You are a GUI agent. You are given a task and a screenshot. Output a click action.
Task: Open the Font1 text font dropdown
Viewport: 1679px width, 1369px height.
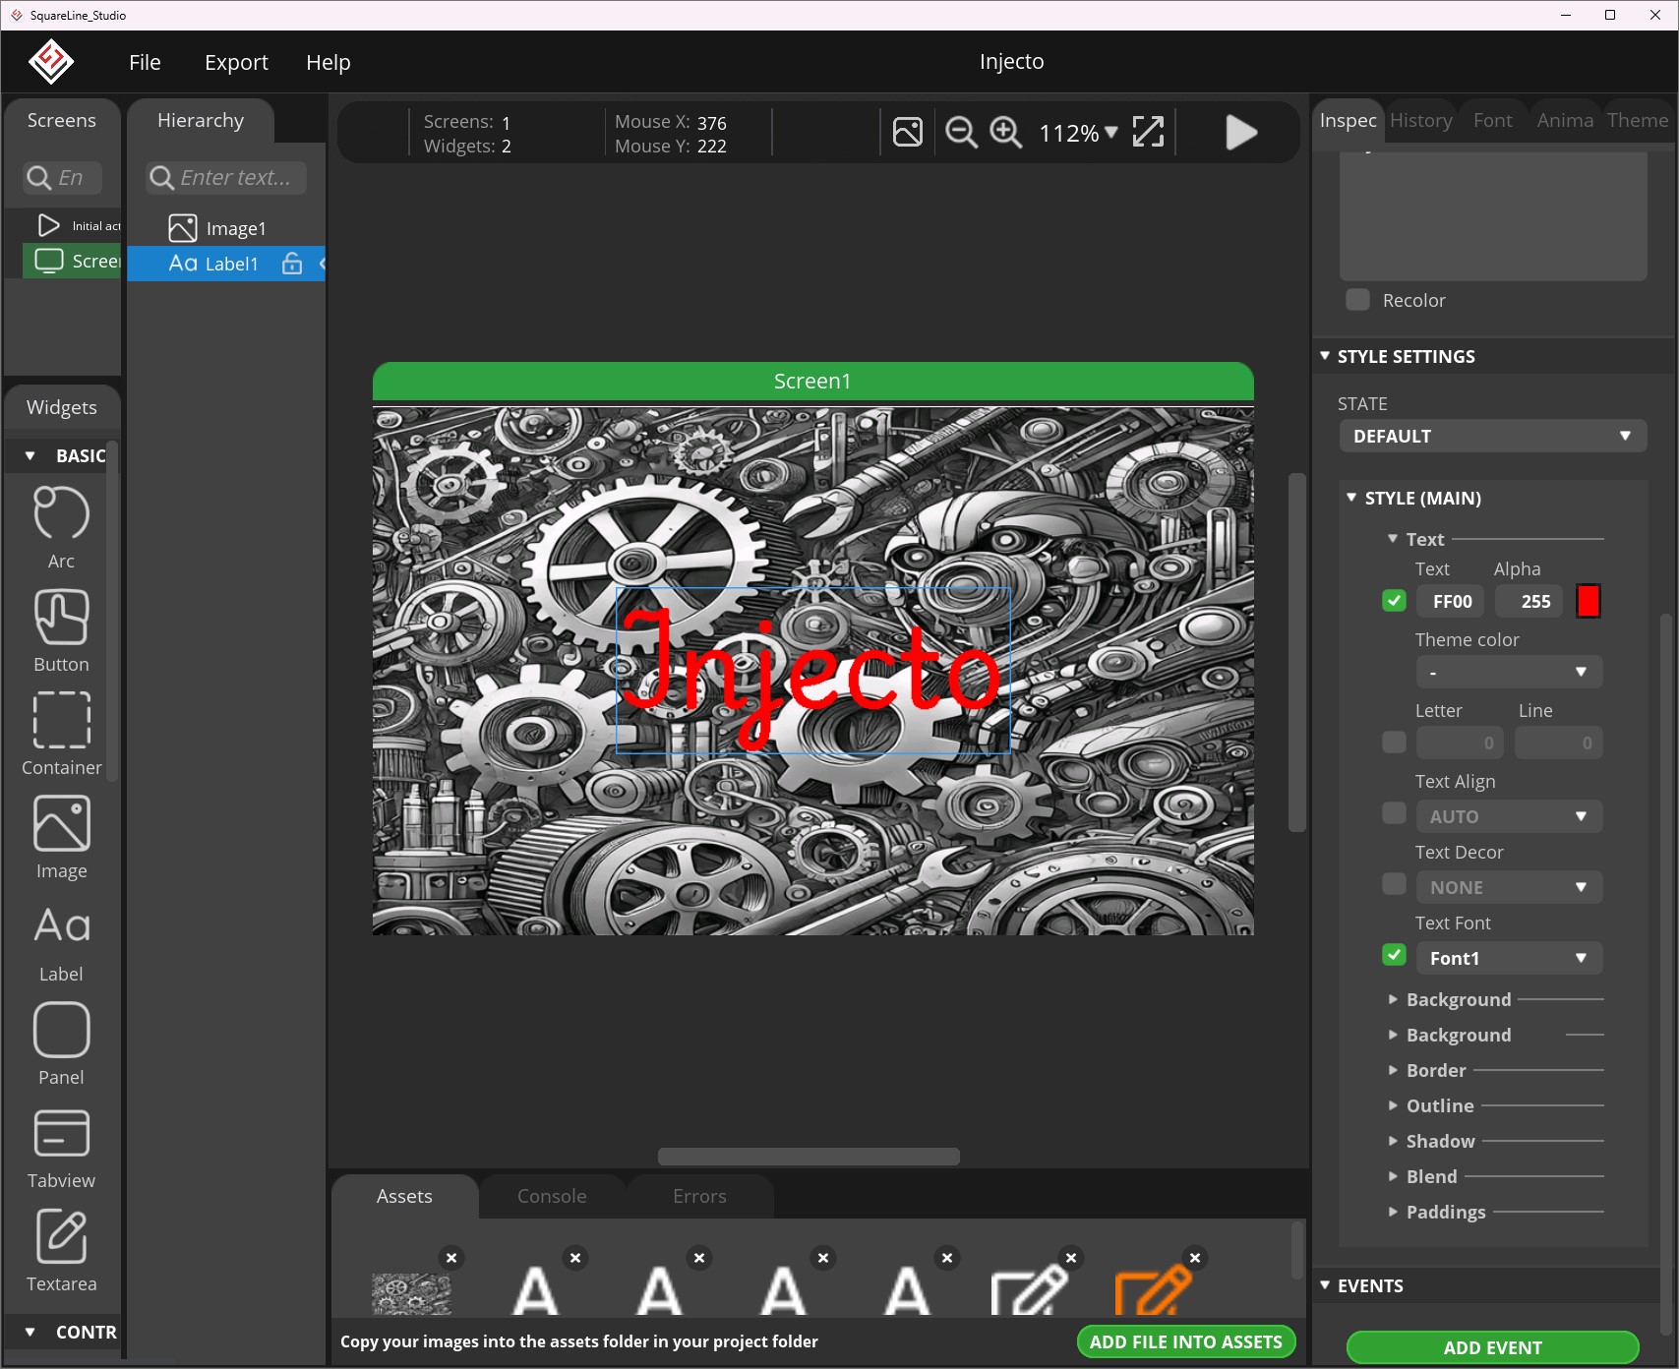pyautogui.click(x=1509, y=958)
